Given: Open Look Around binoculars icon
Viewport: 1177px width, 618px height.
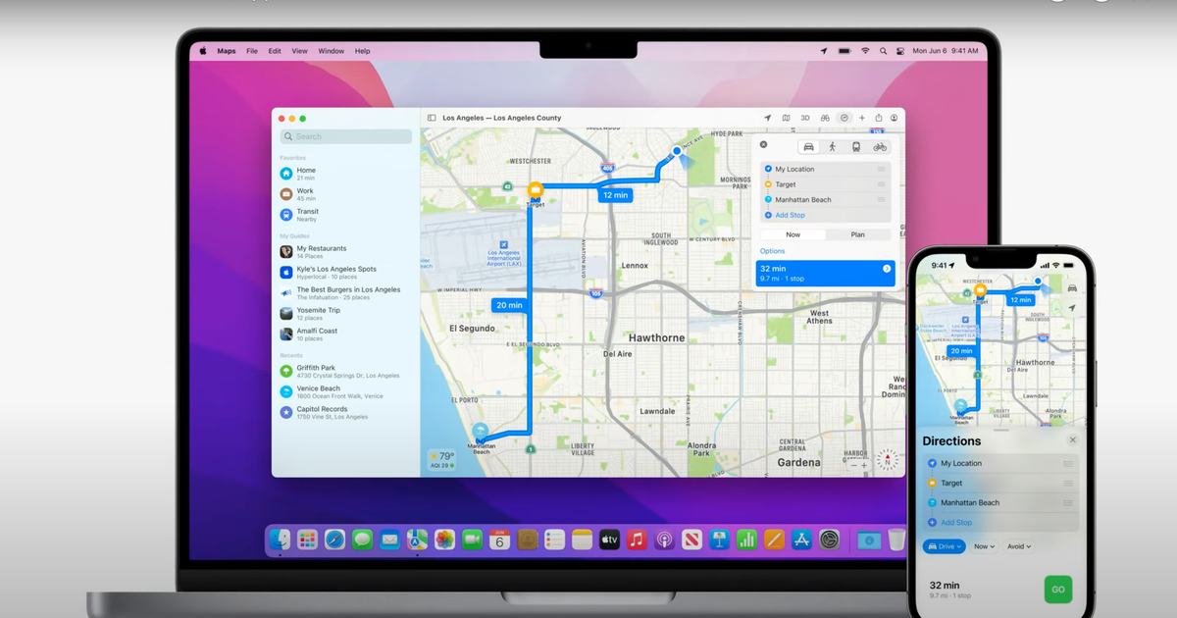Looking at the screenshot, I should 825,118.
